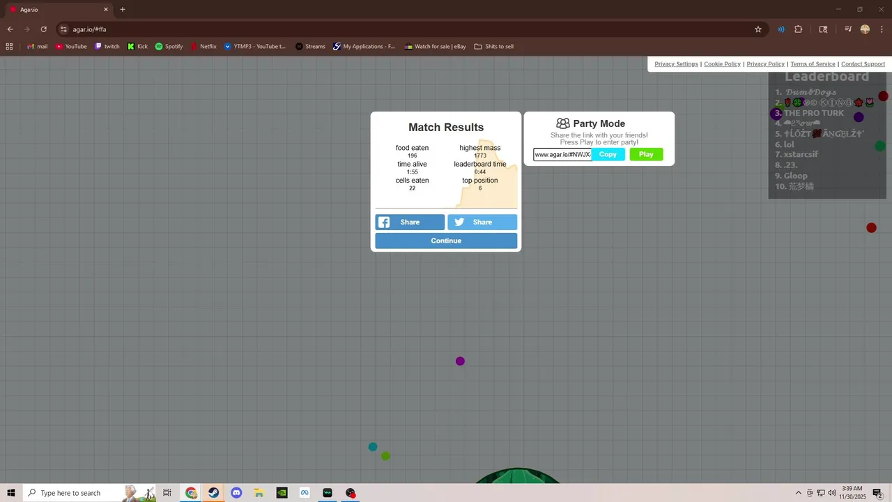
Task: Select the Agar.io browser tab
Action: (x=59, y=10)
